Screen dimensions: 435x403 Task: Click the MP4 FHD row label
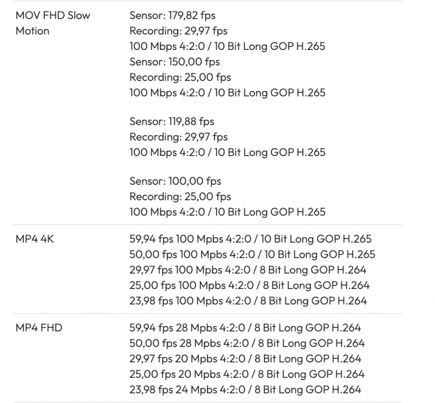[x=39, y=328]
